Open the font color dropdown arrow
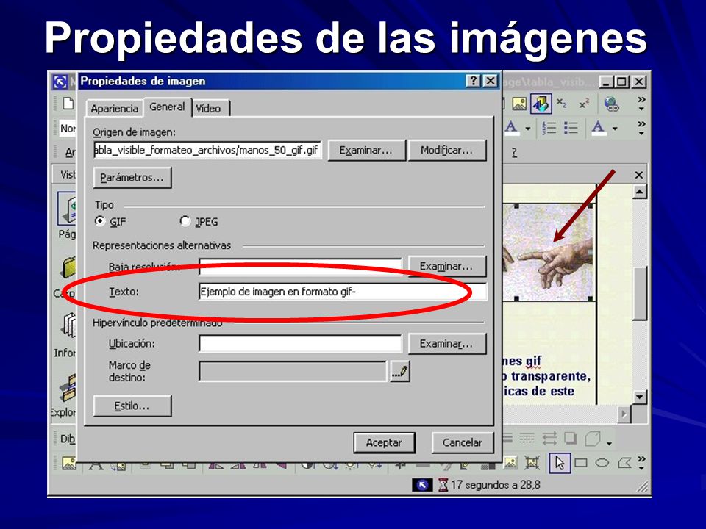This screenshot has width=706, height=529. pos(615,129)
